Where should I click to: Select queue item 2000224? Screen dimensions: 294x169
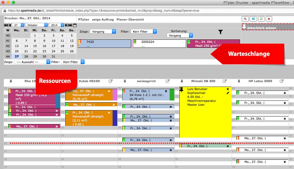[159, 44]
